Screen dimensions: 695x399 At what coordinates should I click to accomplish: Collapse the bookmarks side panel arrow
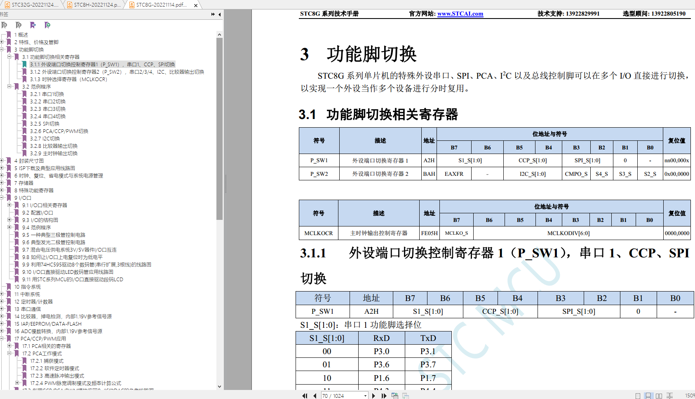(x=220, y=14)
